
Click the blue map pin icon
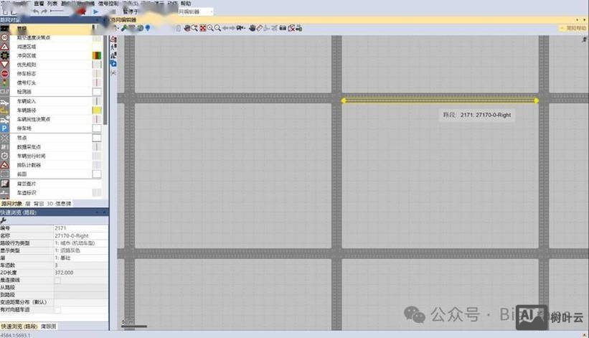pyautogui.click(x=148, y=28)
